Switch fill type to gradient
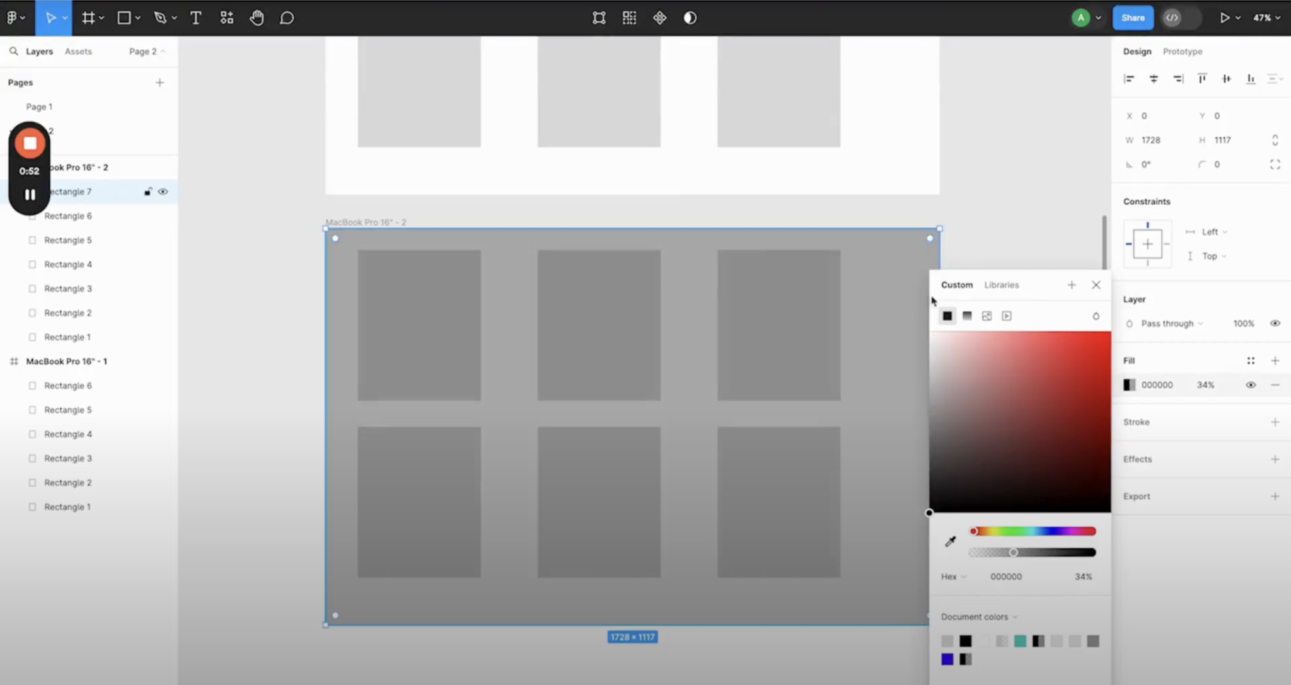 coord(967,316)
